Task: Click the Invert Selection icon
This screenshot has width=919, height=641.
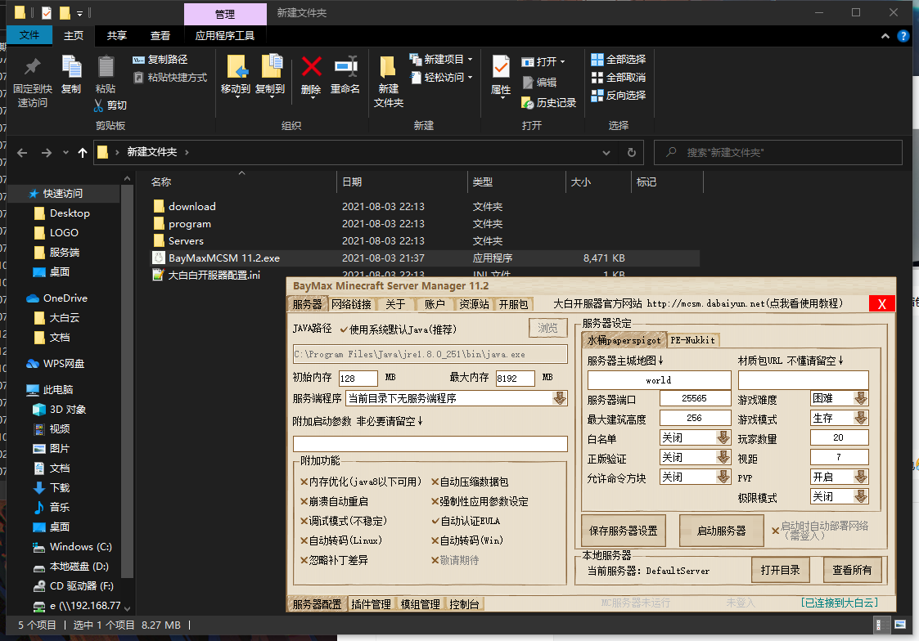Action: coord(597,96)
